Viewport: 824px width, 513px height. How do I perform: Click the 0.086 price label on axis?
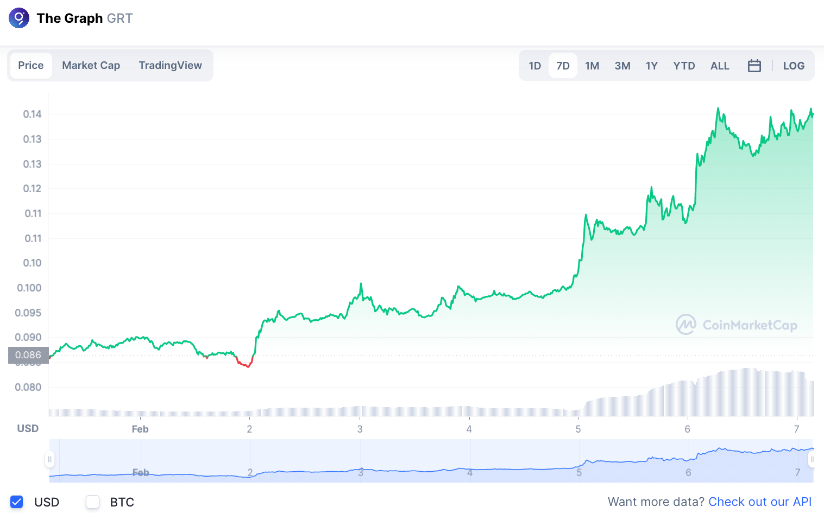28,355
